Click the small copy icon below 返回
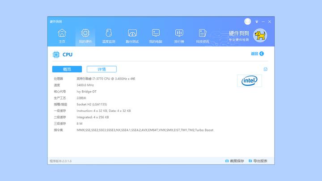The height and width of the screenshot is (181, 322). 265,69
